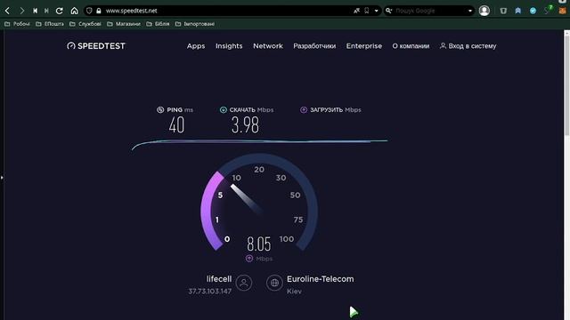The height and width of the screenshot is (320, 570).
Task: Click the fast forward navigation button
Action: pyautogui.click(x=46, y=11)
